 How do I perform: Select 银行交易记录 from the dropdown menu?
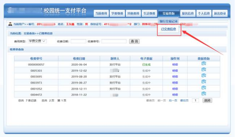168,21
